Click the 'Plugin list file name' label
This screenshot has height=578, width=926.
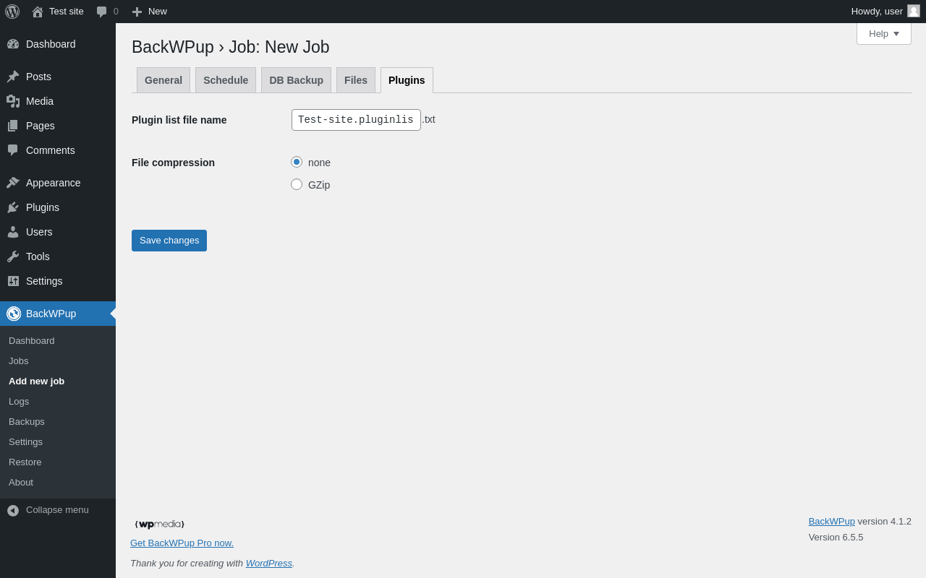[x=179, y=120]
